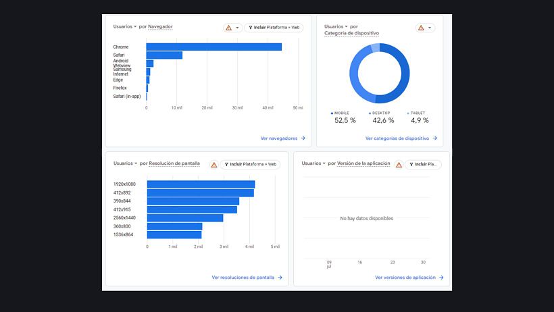Click warning triangle in Resolución de pantalla card
Screen dimensions: 554x312
click(213, 164)
